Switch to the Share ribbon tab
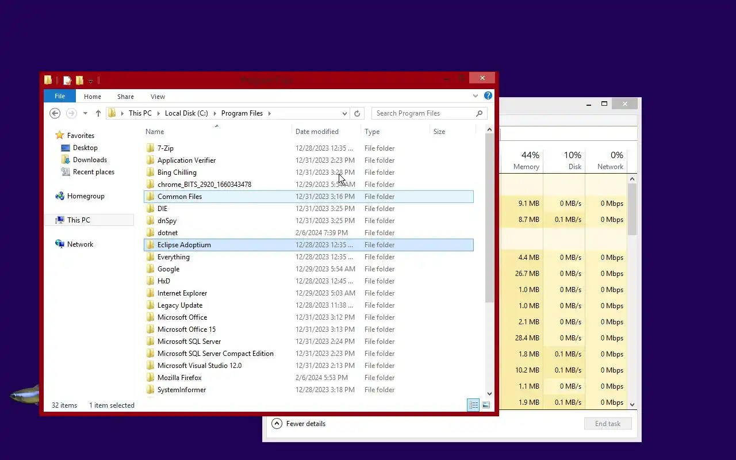 [x=125, y=97]
